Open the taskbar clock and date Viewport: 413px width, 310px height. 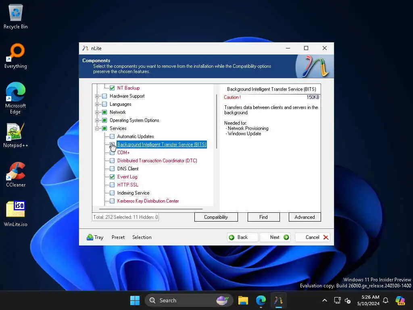pyautogui.click(x=368, y=300)
